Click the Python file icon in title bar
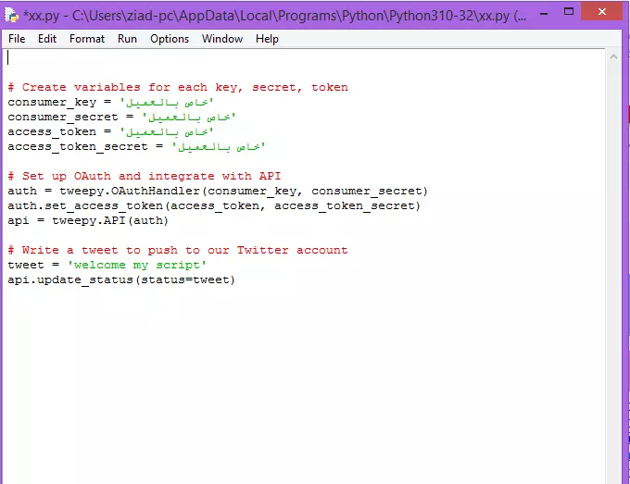 pos(11,15)
